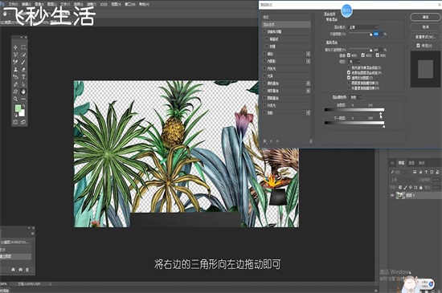Enable the 投影 (Drop Shadow) checkbox
Image resolution: width=442 pixels, height=293 pixels.
264,112
